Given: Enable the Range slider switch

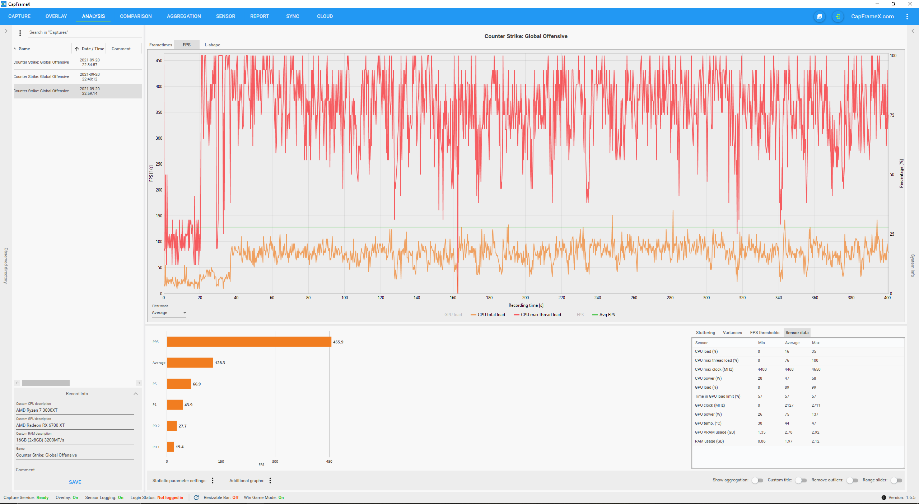Looking at the screenshot, I should pos(896,480).
